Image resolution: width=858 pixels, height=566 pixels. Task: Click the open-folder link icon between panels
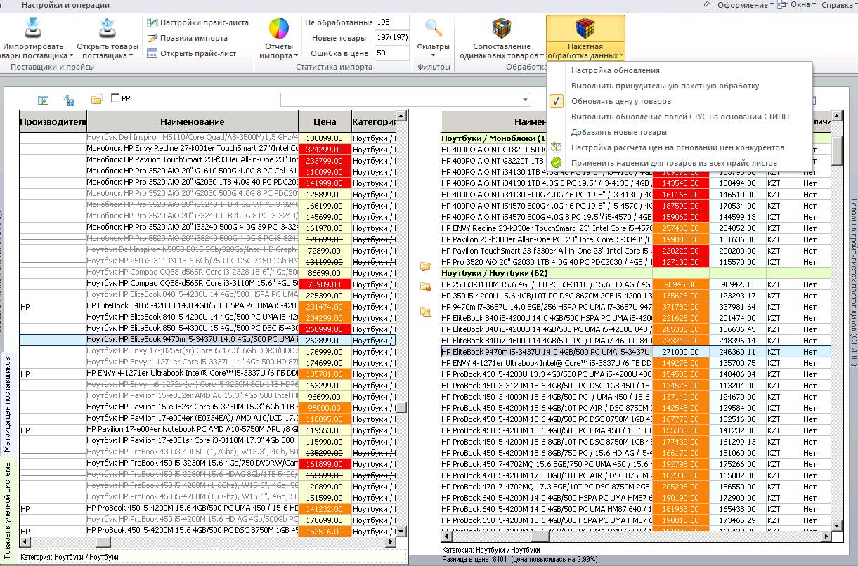[x=425, y=266]
